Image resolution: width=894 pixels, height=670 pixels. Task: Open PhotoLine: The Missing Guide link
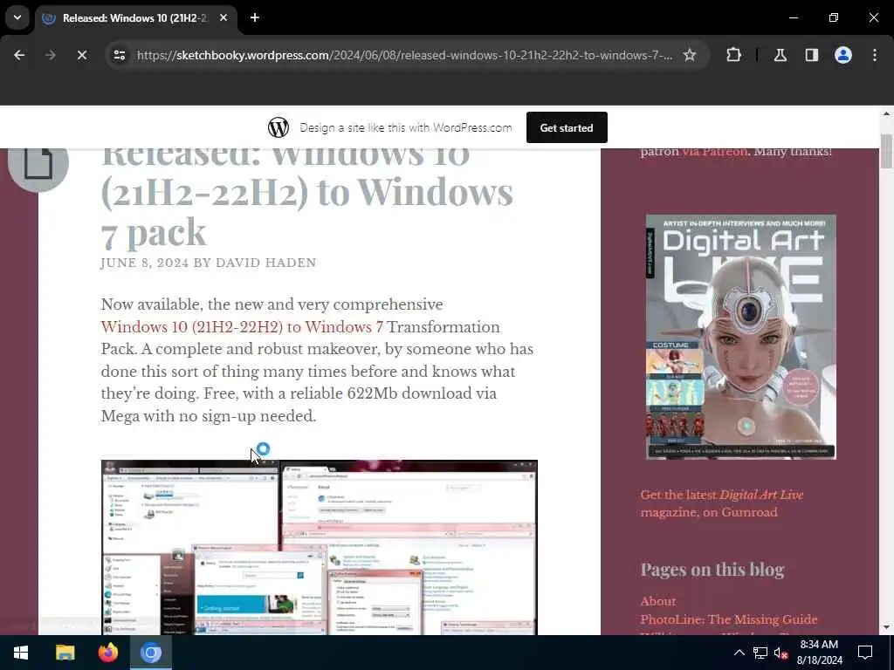point(729,619)
